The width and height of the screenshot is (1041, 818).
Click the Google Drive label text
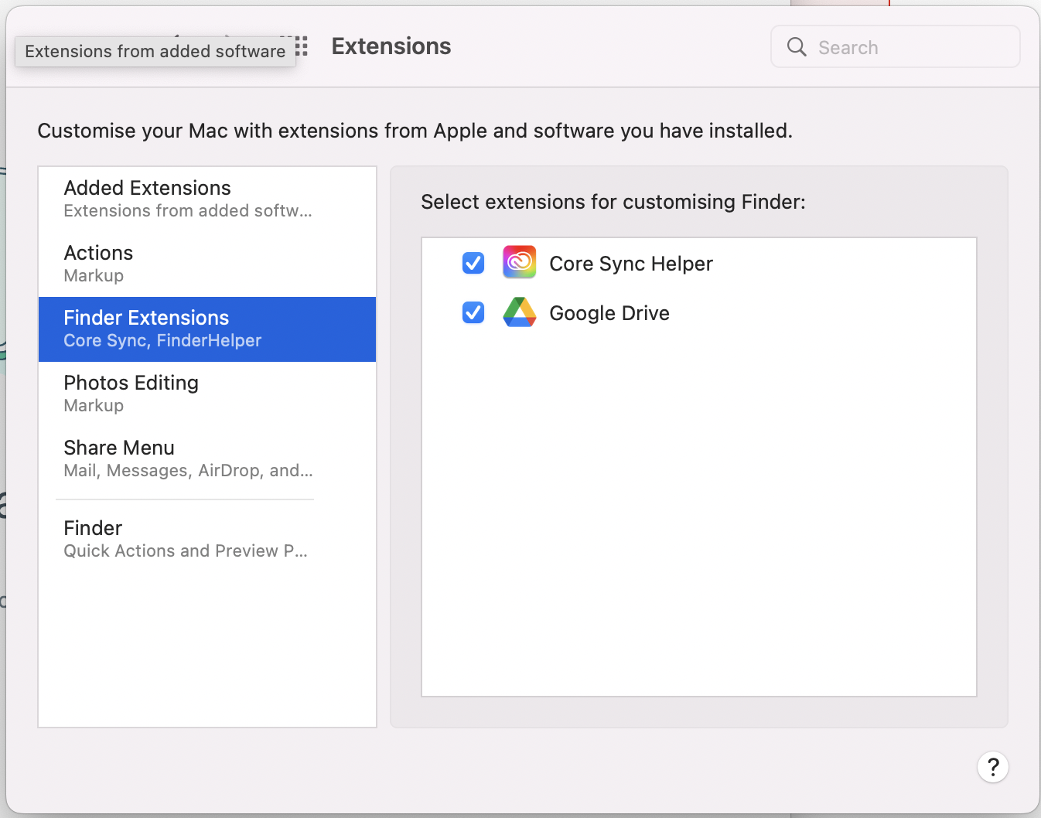pos(609,313)
